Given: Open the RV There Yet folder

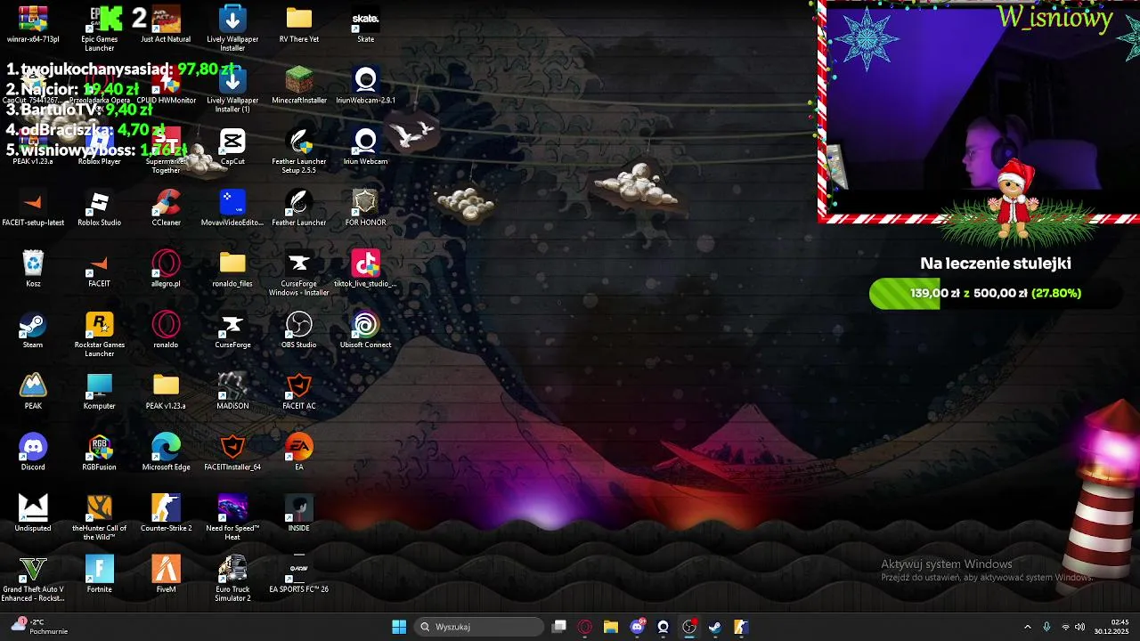Looking at the screenshot, I should click(x=299, y=25).
